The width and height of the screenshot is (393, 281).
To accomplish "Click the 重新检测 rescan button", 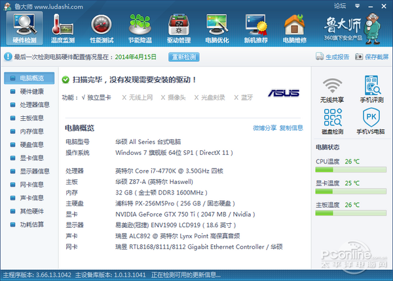I will click(183, 57).
